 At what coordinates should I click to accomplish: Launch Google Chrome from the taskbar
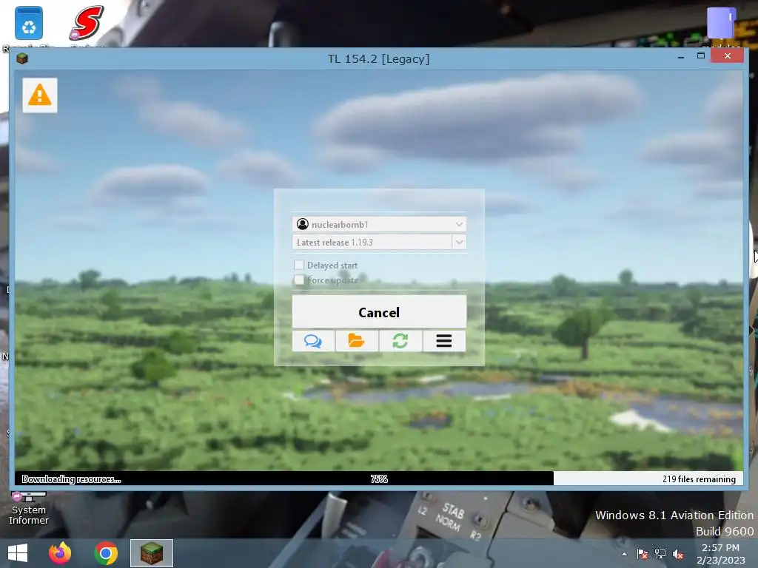pos(106,553)
